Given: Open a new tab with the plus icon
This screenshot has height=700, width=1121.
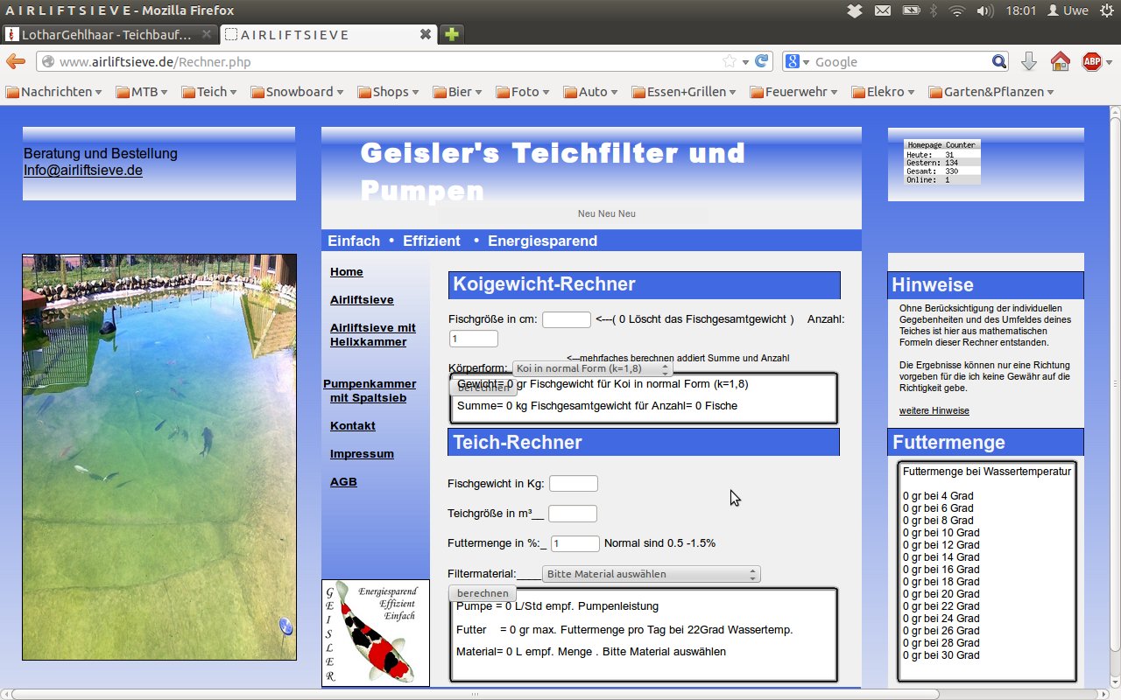Looking at the screenshot, I should [451, 34].
